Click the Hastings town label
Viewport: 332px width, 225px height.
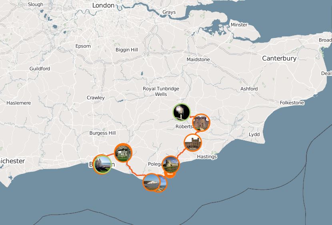click(207, 157)
